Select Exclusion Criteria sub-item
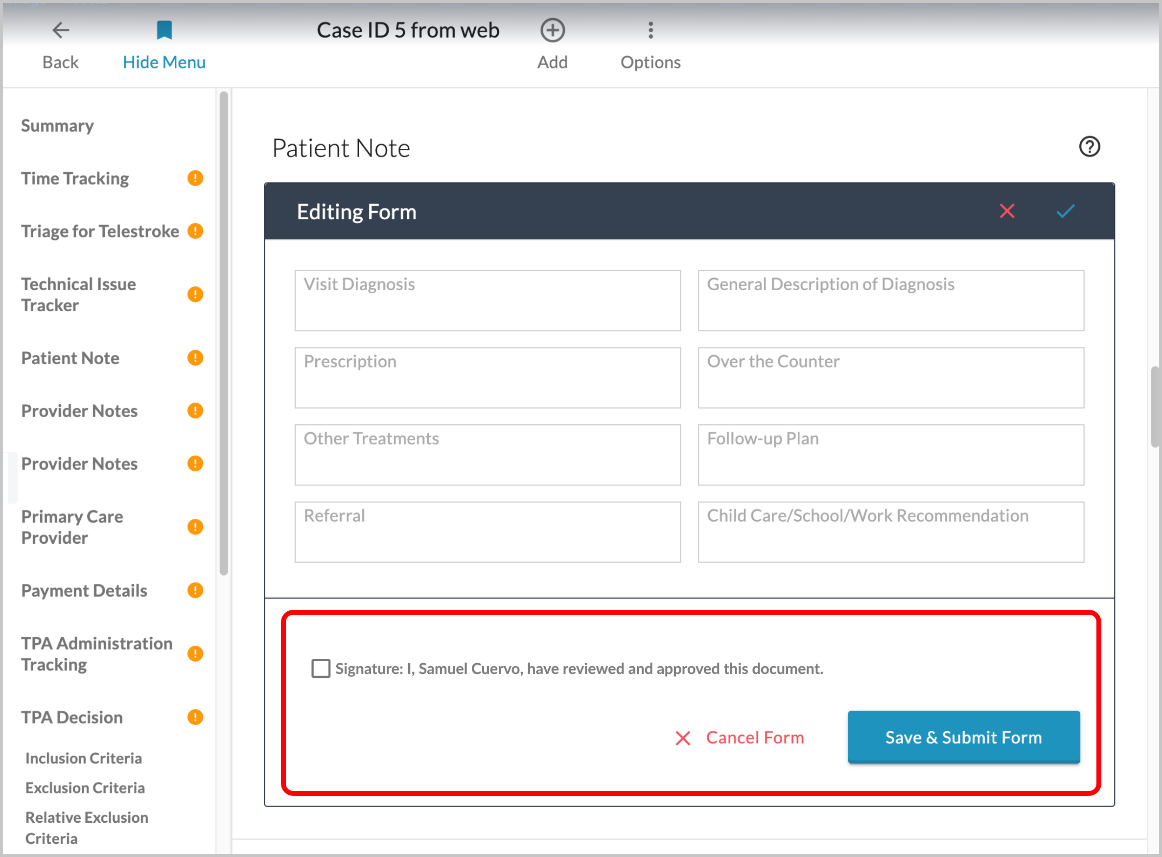Viewport: 1162px width, 857px height. (x=85, y=788)
